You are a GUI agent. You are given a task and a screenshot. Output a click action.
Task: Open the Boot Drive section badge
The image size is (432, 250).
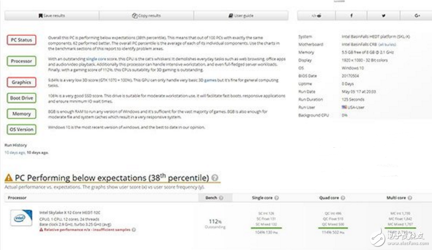click(x=21, y=98)
